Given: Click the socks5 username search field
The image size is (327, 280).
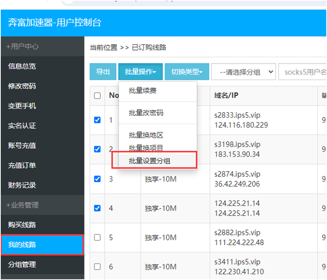Looking at the screenshot, I should click(302, 72).
